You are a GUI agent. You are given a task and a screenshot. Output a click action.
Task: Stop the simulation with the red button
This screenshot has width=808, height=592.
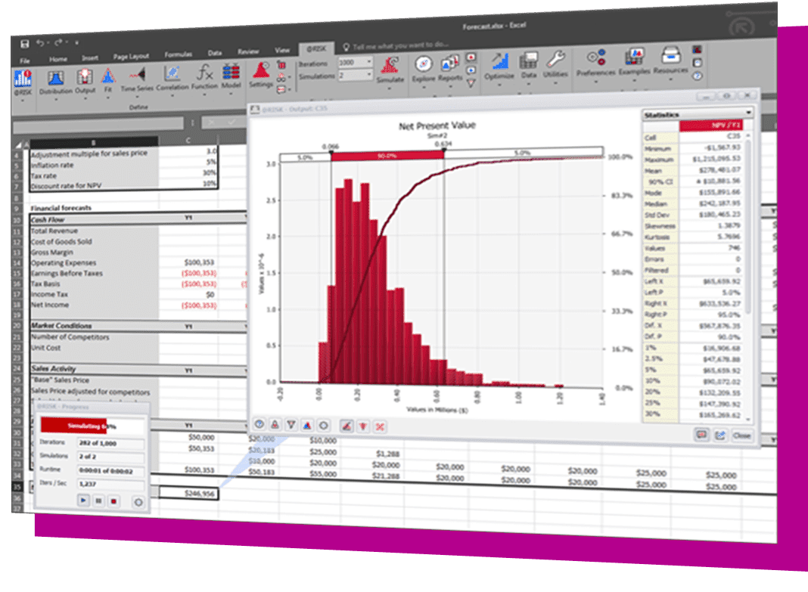[x=113, y=500]
